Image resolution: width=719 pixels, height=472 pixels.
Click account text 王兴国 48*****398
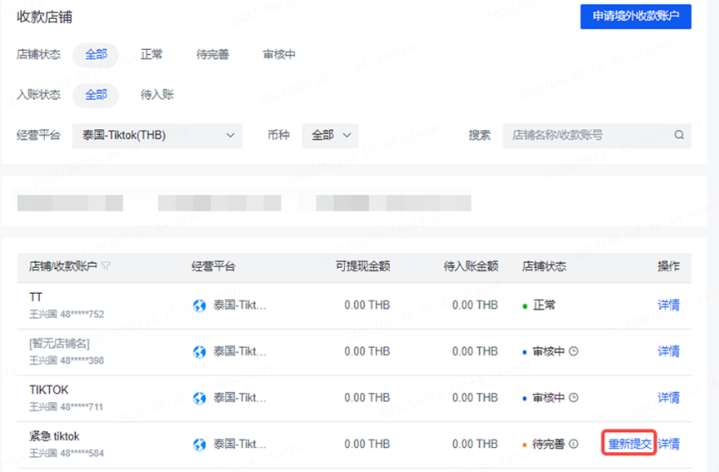pyautogui.click(x=67, y=360)
